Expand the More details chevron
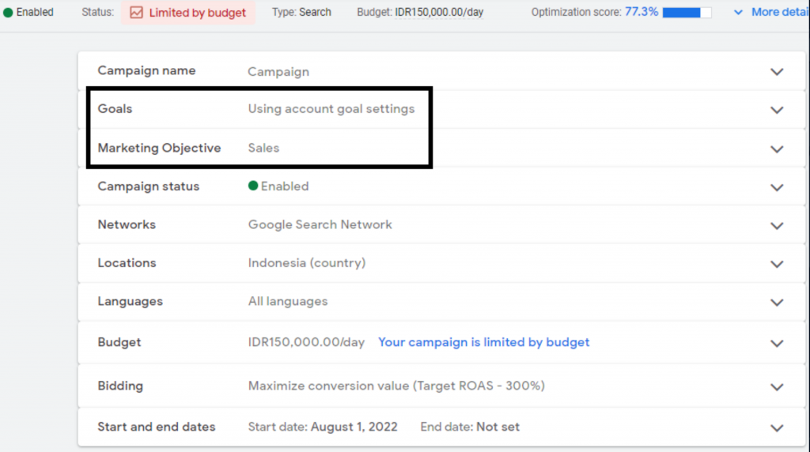 point(739,13)
